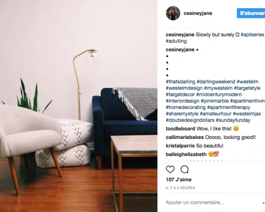Open cesineyjane username in post header
The image size is (265, 212).
tap(198, 13)
